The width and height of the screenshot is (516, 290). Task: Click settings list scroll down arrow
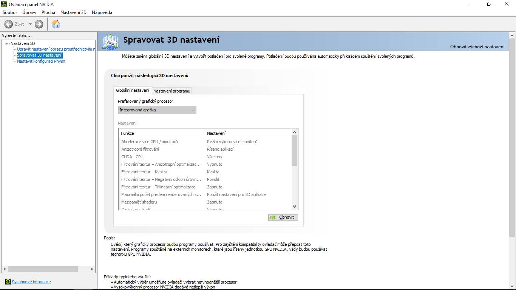295,207
